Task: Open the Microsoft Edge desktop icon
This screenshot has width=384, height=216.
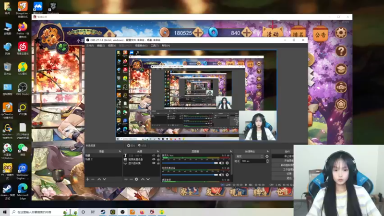Action: click(23, 192)
